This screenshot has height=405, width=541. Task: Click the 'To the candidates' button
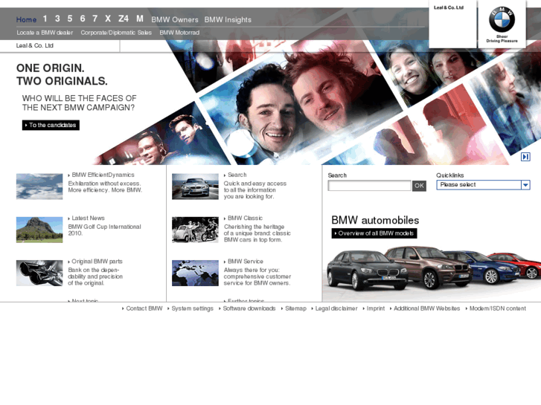[x=51, y=125]
